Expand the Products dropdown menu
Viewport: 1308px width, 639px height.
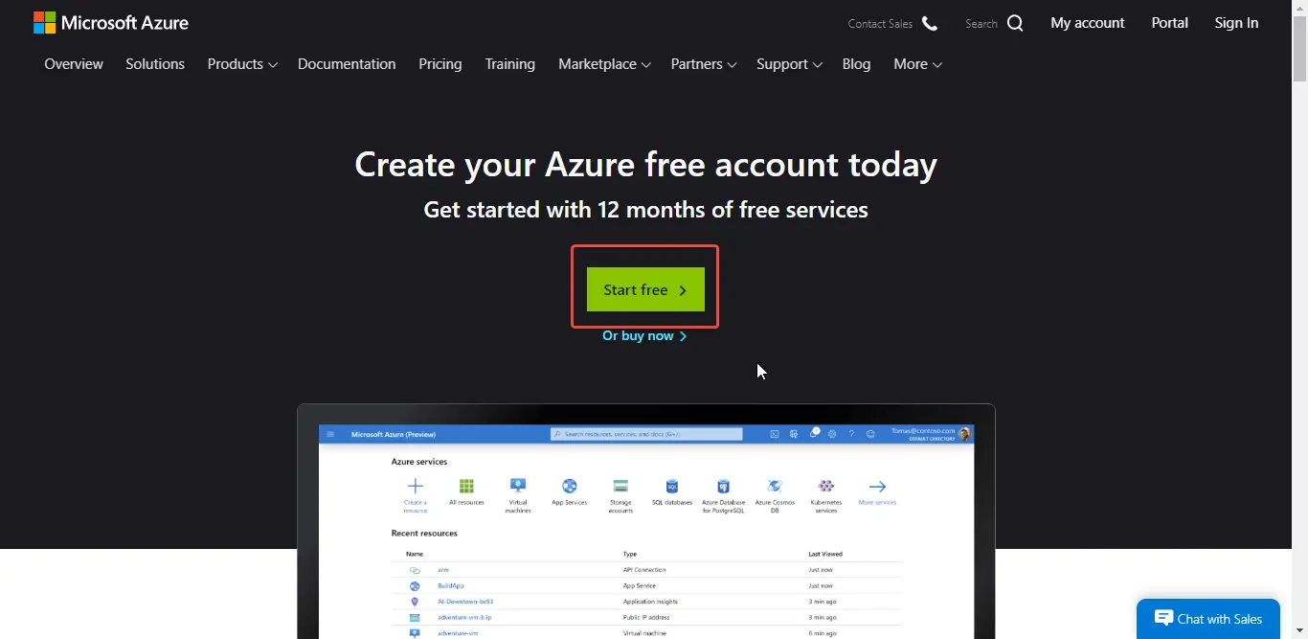point(242,64)
